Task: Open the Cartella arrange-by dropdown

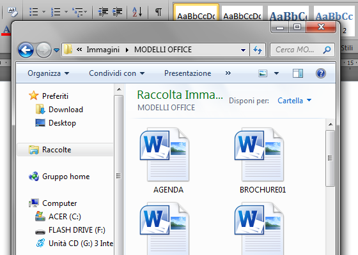Action: 294,101
